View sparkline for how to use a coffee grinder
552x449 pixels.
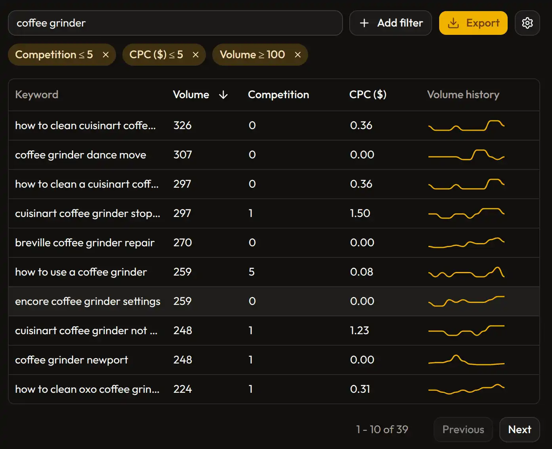pyautogui.click(x=466, y=272)
